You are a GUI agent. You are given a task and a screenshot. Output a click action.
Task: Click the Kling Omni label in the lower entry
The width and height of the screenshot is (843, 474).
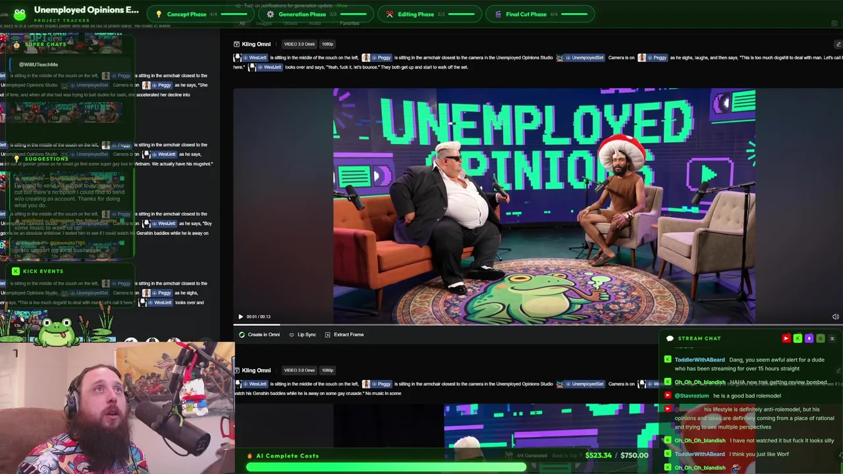click(x=256, y=370)
